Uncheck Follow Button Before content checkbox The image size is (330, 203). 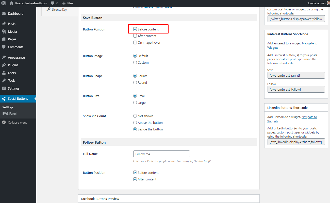tap(135, 173)
